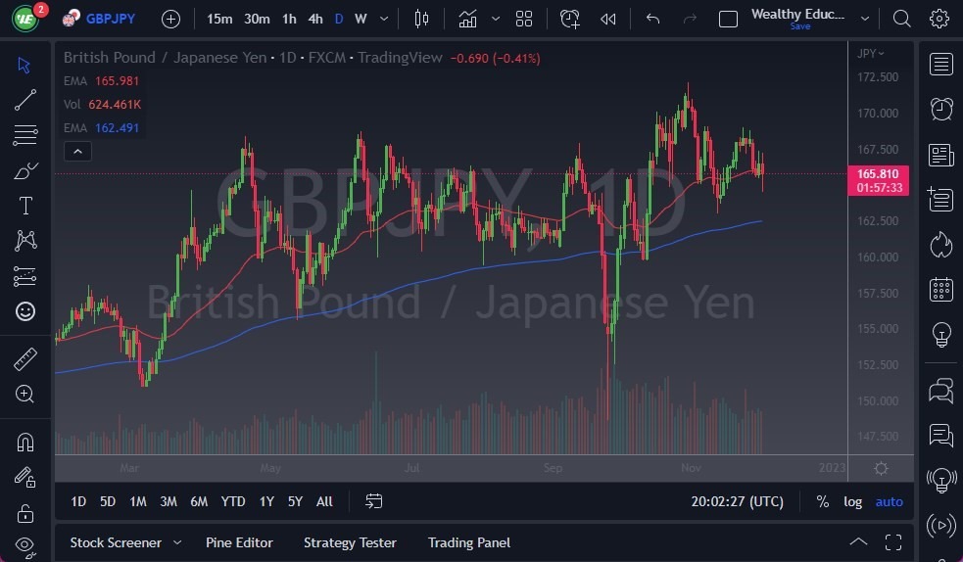Open the price scale settings gear
This screenshot has height=562, width=963.
coord(881,468)
